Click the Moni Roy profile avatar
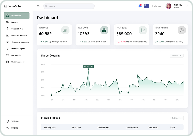Image resolution: width=193 pixels, height=136 pixels. (168, 6)
